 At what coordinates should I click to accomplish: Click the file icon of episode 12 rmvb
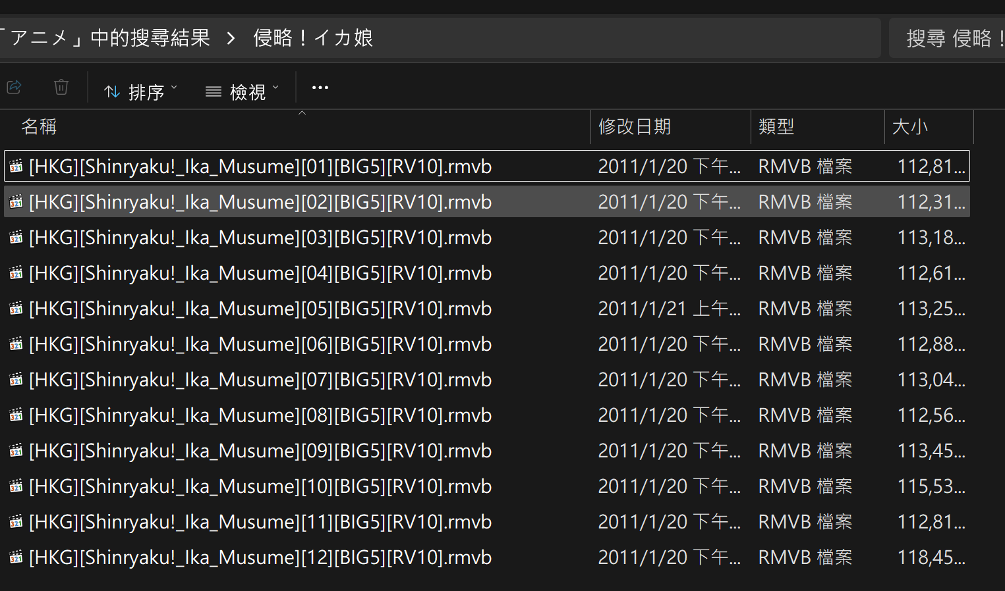pos(16,557)
